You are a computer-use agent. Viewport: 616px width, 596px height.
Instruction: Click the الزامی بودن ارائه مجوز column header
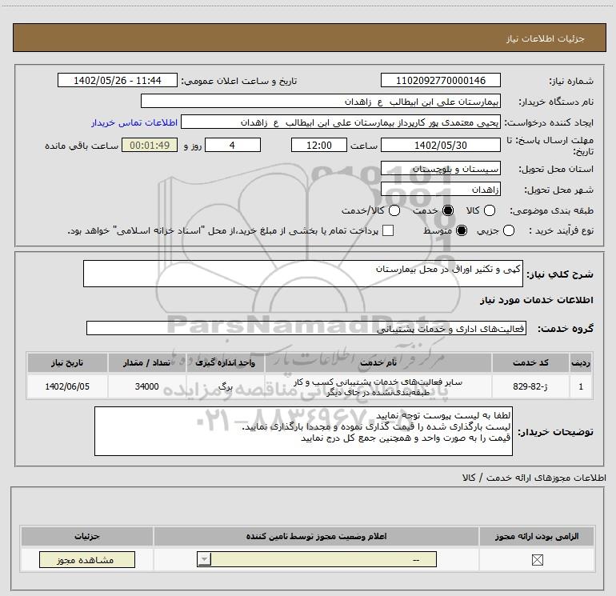click(537, 536)
